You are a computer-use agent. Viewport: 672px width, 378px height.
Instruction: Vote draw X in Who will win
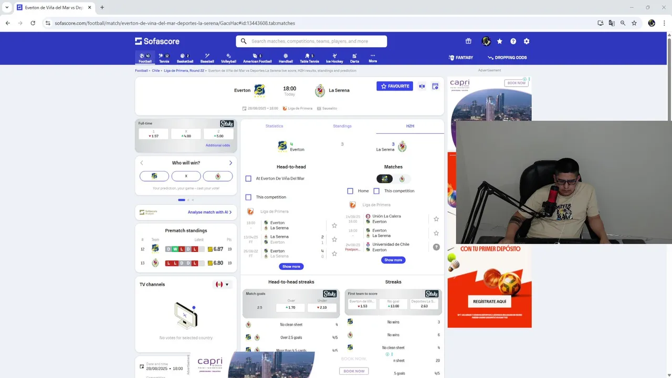pyautogui.click(x=186, y=176)
